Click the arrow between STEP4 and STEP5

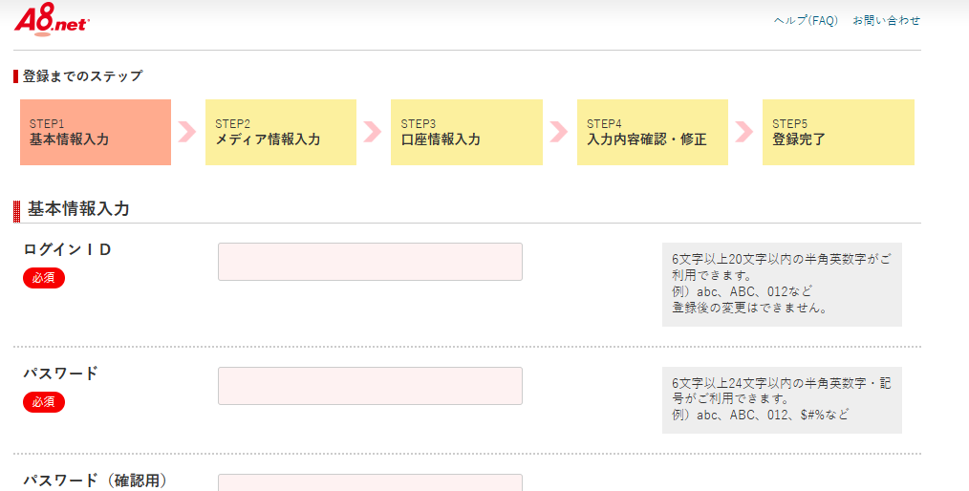744,132
